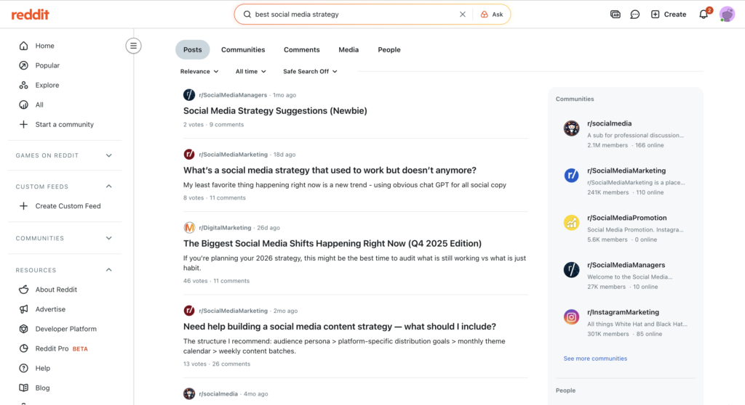Image resolution: width=745 pixels, height=405 pixels.
Task: Click "13 votes · 26 comments" text
Action: tap(217, 364)
